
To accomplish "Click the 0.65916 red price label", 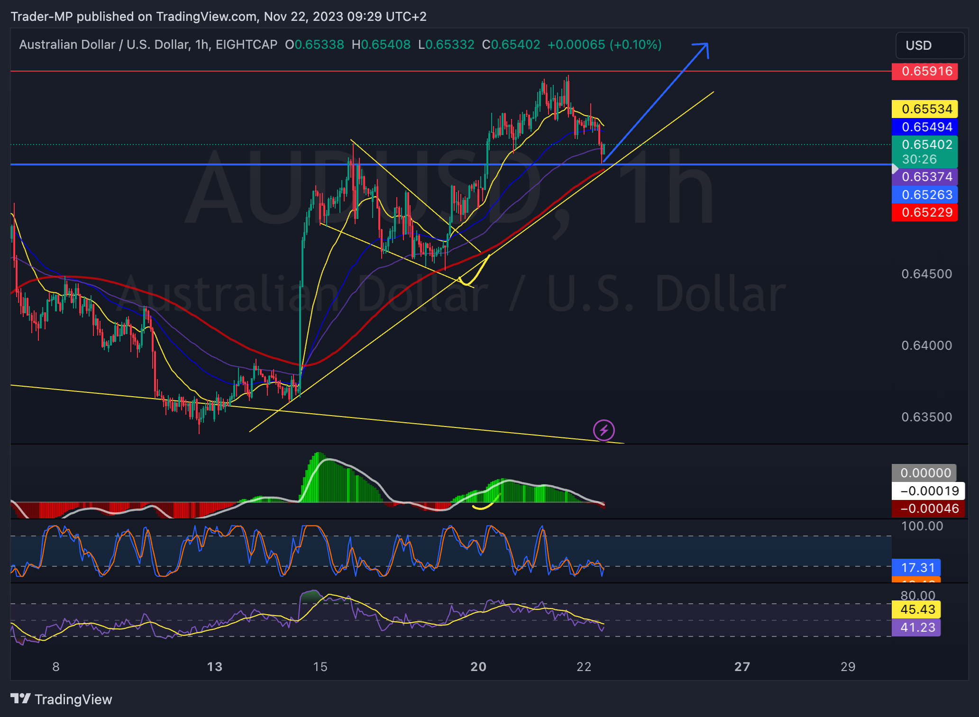I will (924, 71).
